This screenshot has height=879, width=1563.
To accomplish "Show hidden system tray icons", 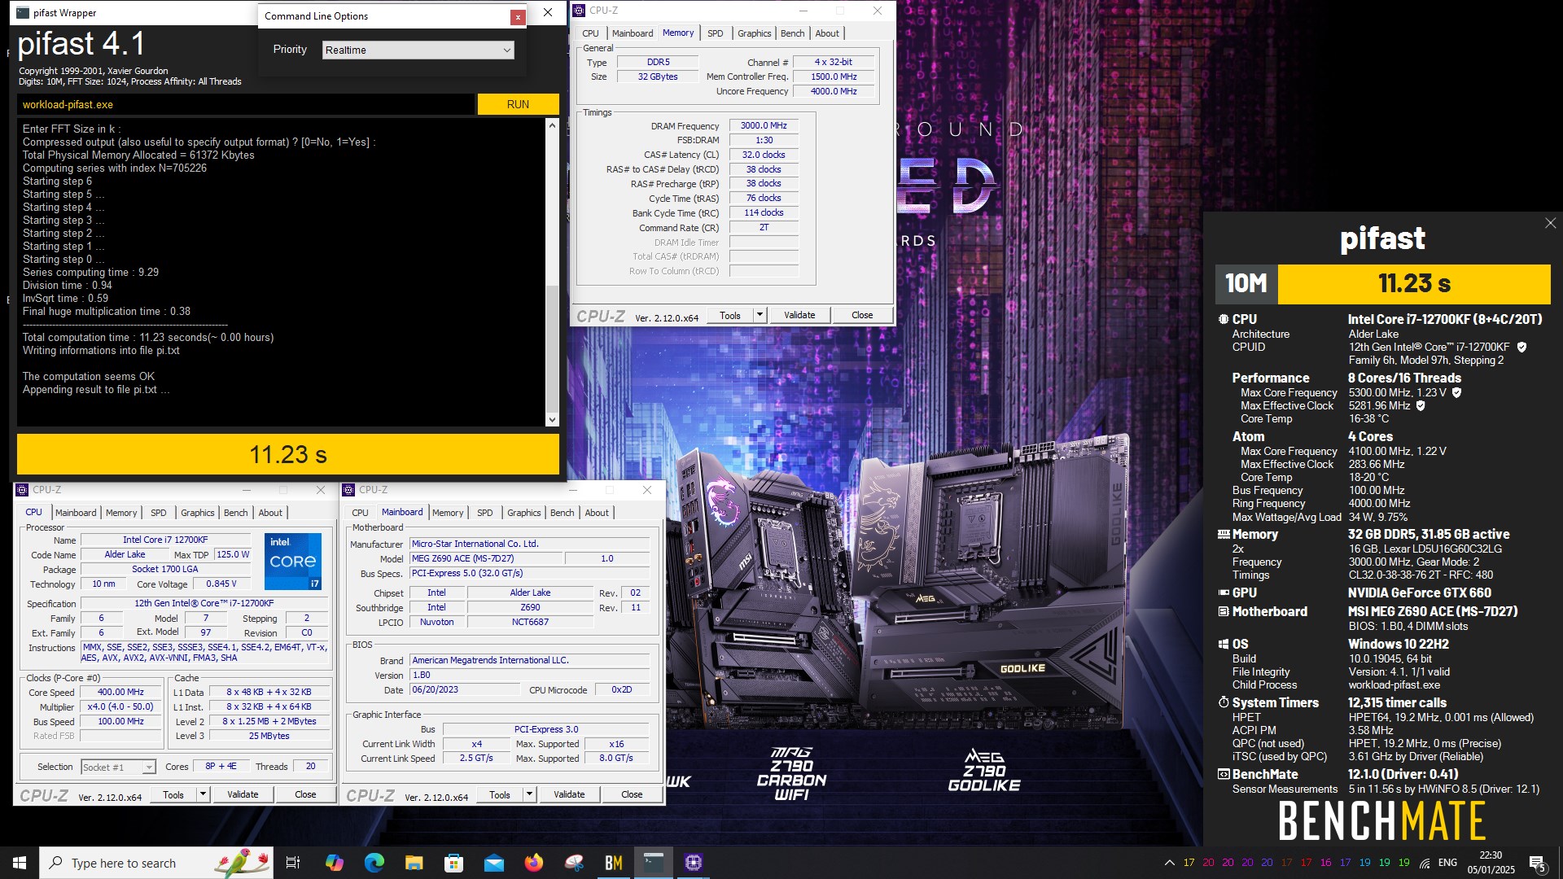I will coord(1169,863).
